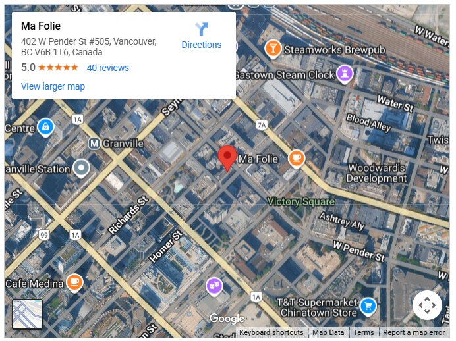The width and height of the screenshot is (456, 341).
Task: Click the Gastown Steam Clock purple marker
Action: pyautogui.click(x=345, y=74)
